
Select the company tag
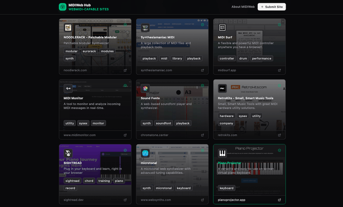226,123
